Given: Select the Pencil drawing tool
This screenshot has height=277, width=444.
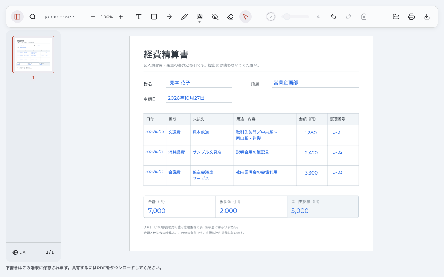Looking at the screenshot, I should (185, 17).
